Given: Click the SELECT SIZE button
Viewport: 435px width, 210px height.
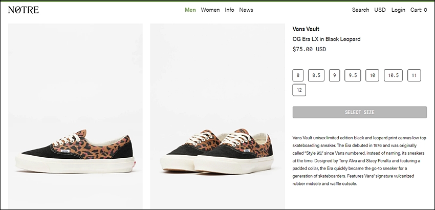Looking at the screenshot, I should tap(360, 112).
